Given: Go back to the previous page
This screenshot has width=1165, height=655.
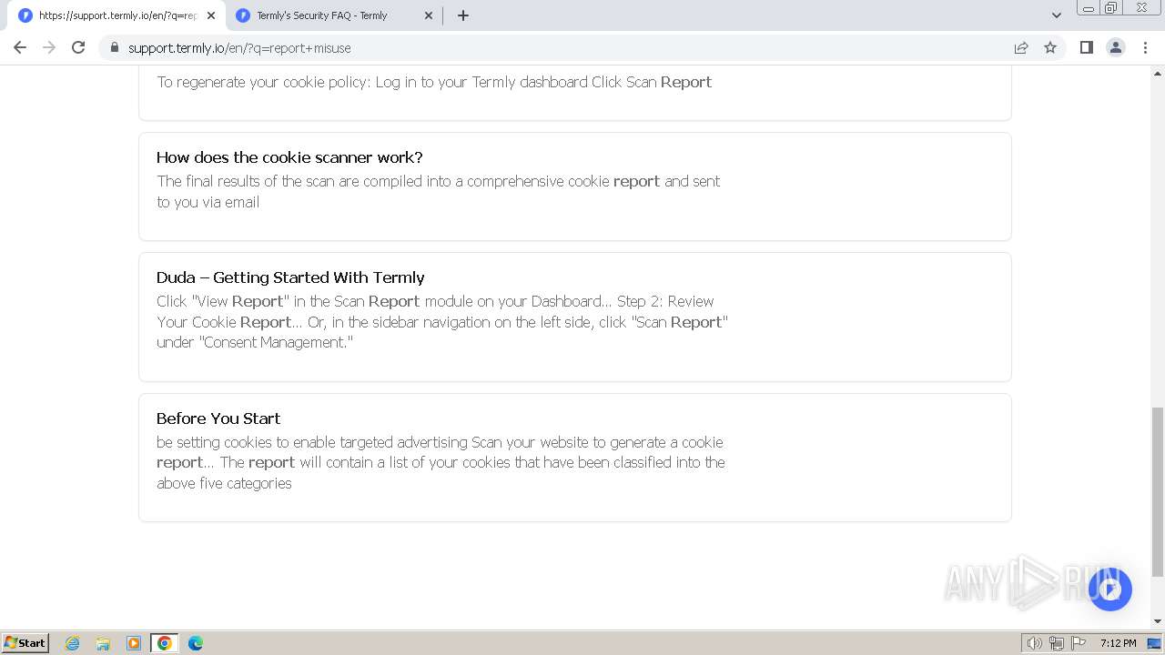Looking at the screenshot, I should click(x=20, y=47).
